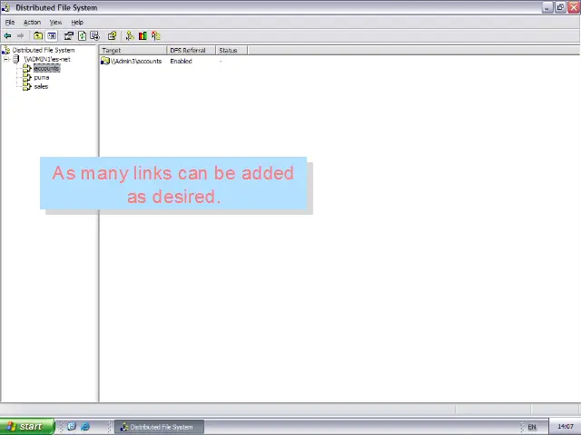
Task: Click the red and green bars icon
Action: point(143,36)
